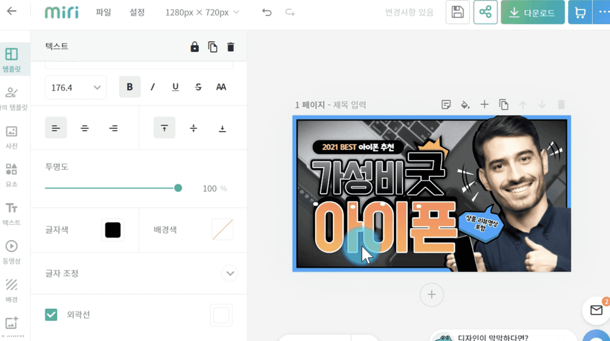Viewport: 610px width, 341px height.
Task: Add a new page with plus icon
Action: pyautogui.click(x=484, y=105)
